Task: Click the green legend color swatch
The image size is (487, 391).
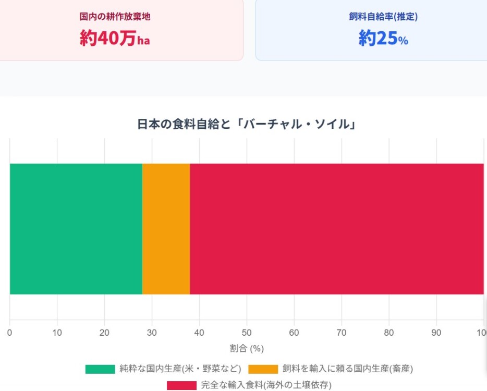Action: click(x=100, y=369)
